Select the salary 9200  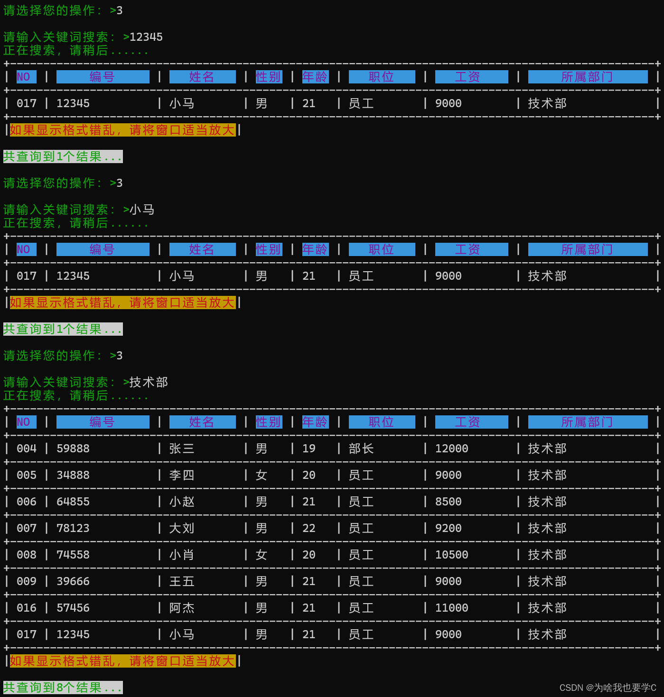(x=449, y=528)
